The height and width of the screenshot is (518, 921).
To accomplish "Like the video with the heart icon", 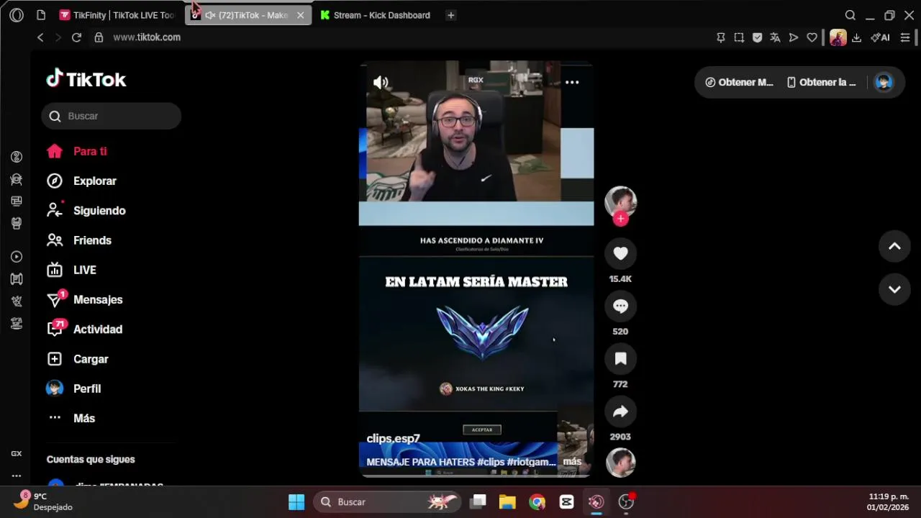I will (620, 253).
